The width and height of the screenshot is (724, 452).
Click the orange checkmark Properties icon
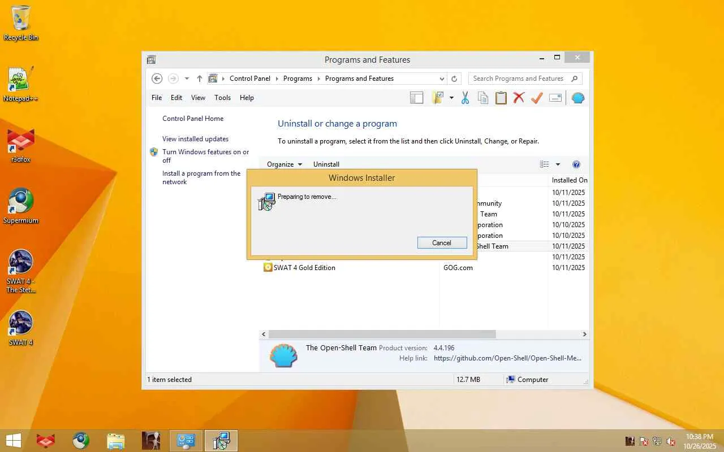click(537, 98)
